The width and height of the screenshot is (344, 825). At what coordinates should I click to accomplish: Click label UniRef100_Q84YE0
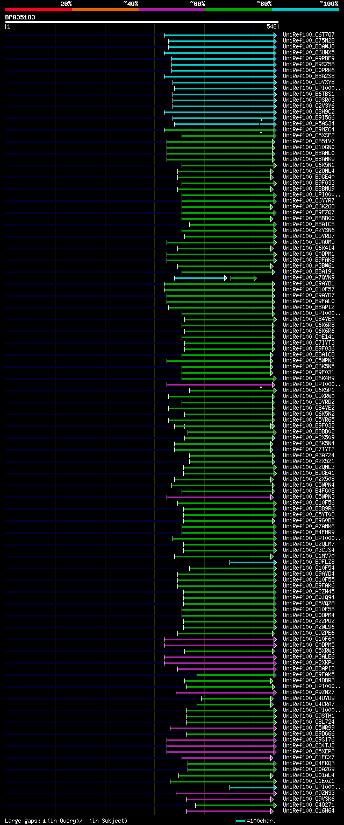tap(309, 319)
